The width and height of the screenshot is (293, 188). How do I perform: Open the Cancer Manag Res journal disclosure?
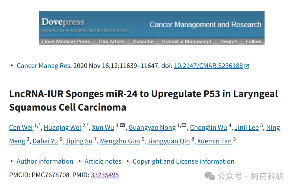(x=43, y=66)
